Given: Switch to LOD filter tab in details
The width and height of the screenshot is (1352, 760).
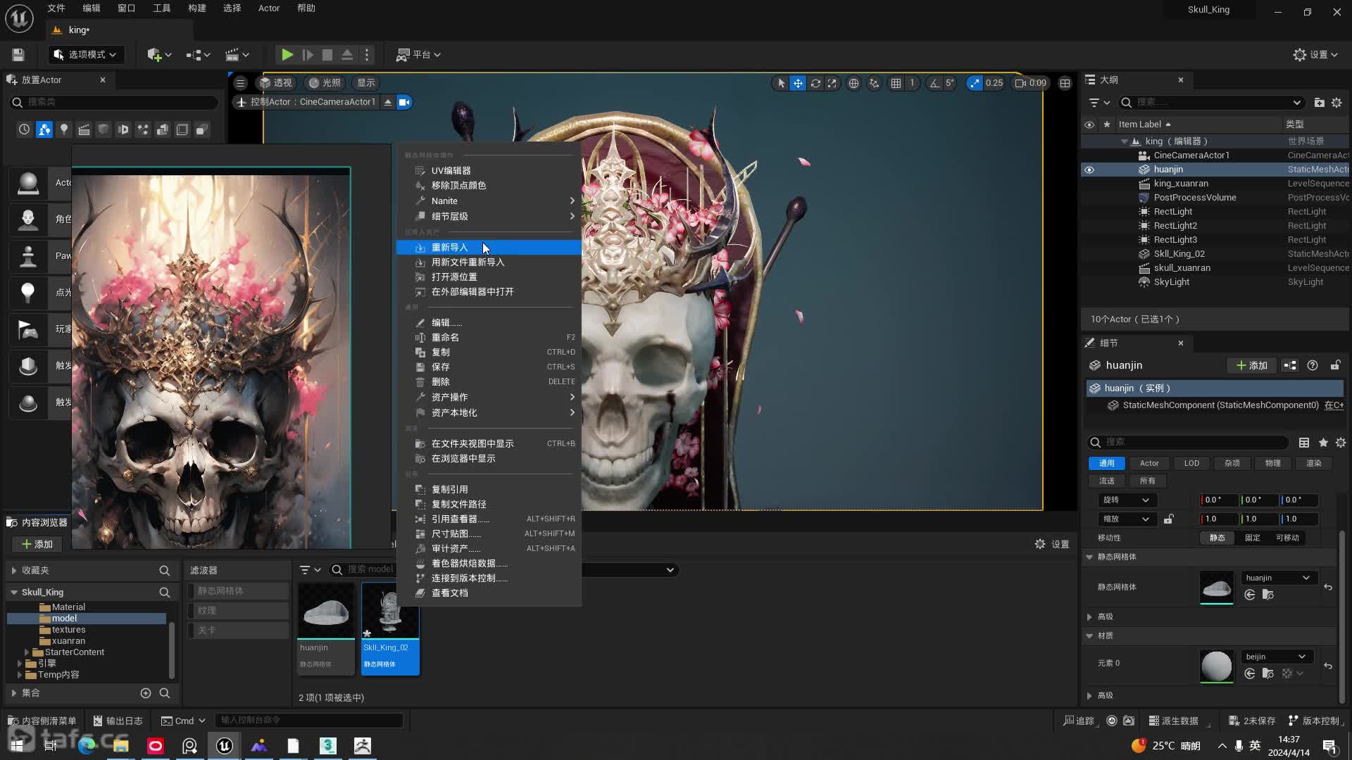Looking at the screenshot, I should [x=1191, y=463].
